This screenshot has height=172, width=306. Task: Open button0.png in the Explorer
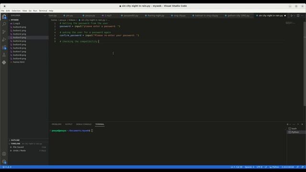28,27
